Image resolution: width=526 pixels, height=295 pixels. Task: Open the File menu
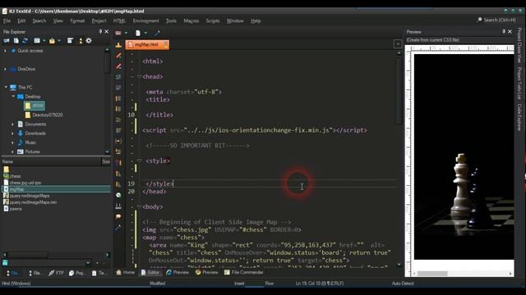pyautogui.click(x=7, y=20)
